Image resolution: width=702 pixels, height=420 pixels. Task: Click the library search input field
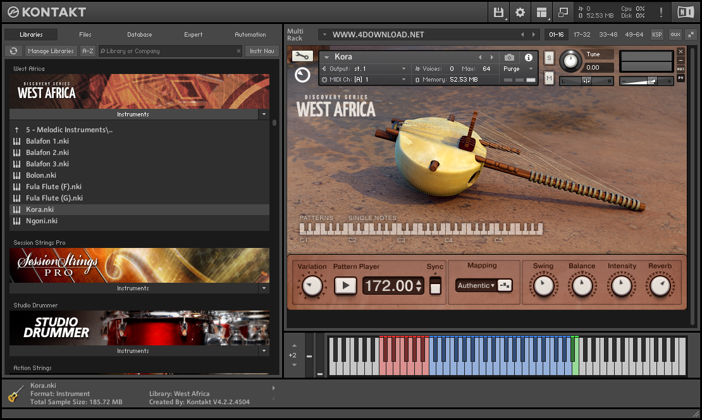coord(170,51)
